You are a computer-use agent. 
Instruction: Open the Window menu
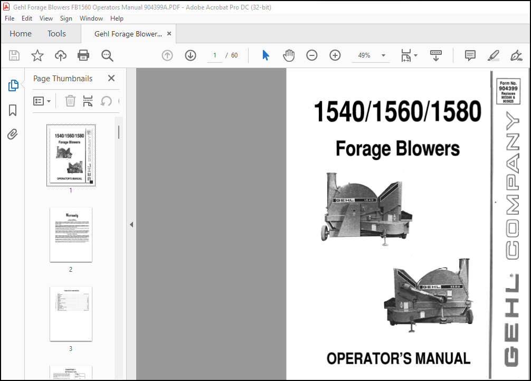click(x=91, y=18)
